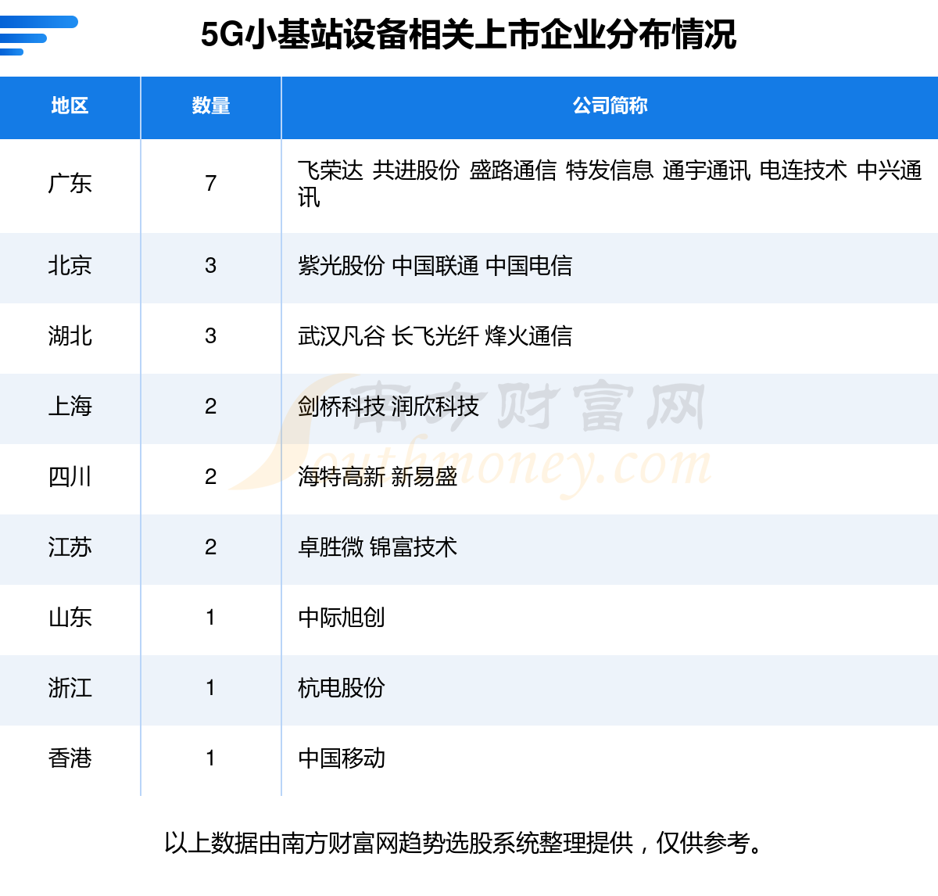The height and width of the screenshot is (896, 938).
Task: Click the company name 中国电信
Action: pyautogui.click(x=528, y=266)
